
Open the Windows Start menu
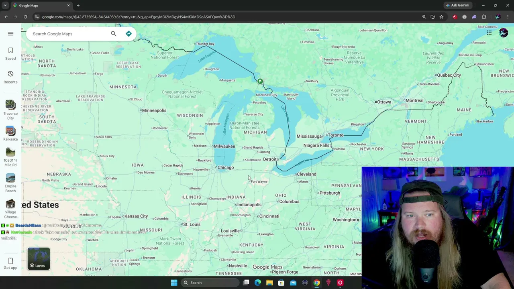174,283
